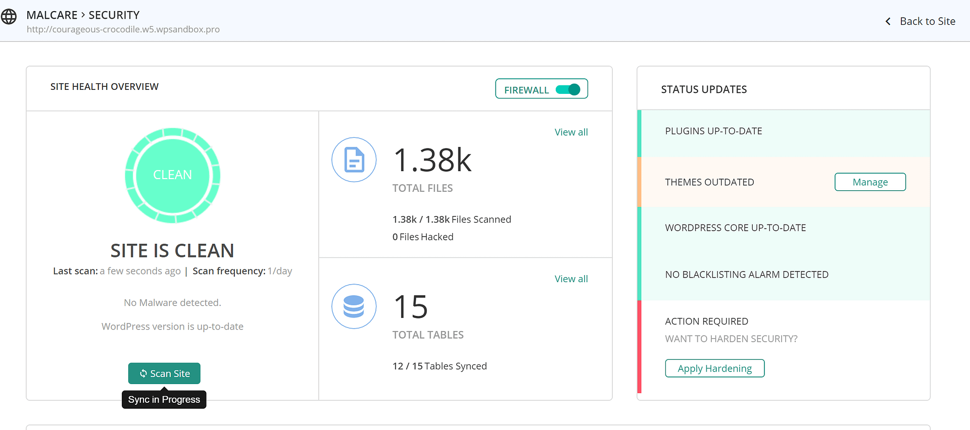Click 'WordPress version is up-to-date' text
The image size is (970, 430).
tap(172, 327)
